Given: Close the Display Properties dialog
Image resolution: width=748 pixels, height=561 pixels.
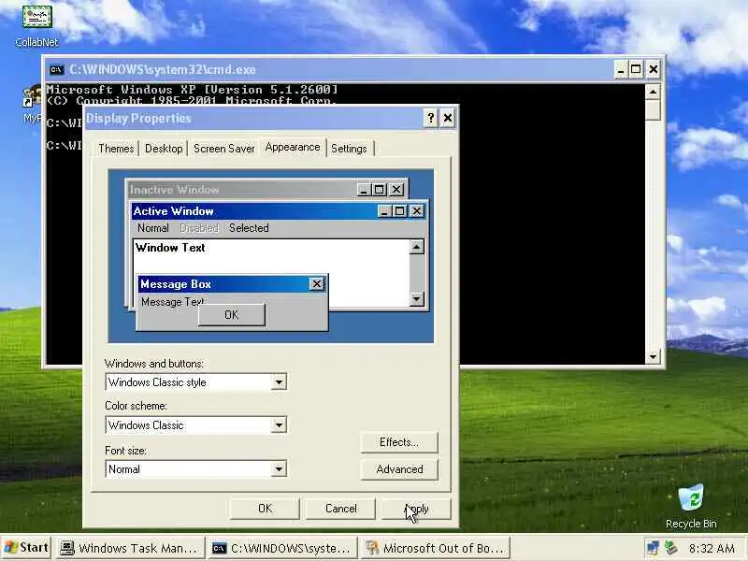Looking at the screenshot, I should click(x=448, y=118).
